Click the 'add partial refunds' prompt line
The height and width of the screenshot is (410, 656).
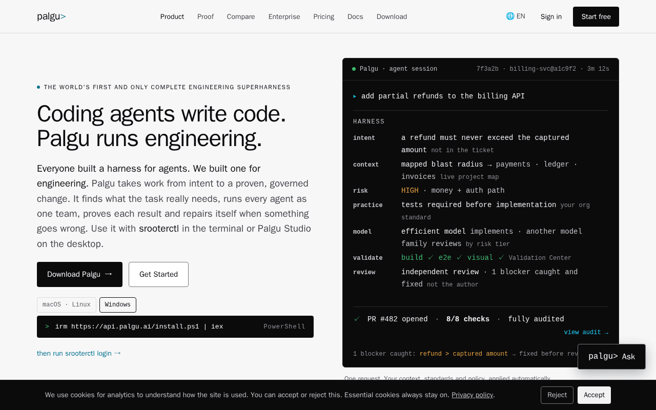click(x=443, y=96)
